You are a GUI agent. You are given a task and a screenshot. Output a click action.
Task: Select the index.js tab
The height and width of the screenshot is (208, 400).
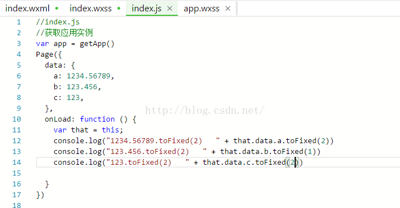click(146, 9)
